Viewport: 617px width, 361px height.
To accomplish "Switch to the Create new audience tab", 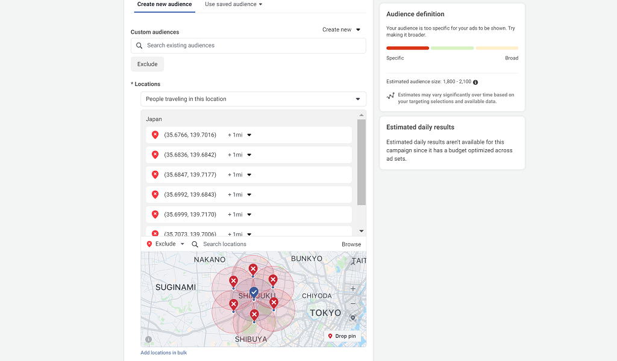I will click(164, 4).
